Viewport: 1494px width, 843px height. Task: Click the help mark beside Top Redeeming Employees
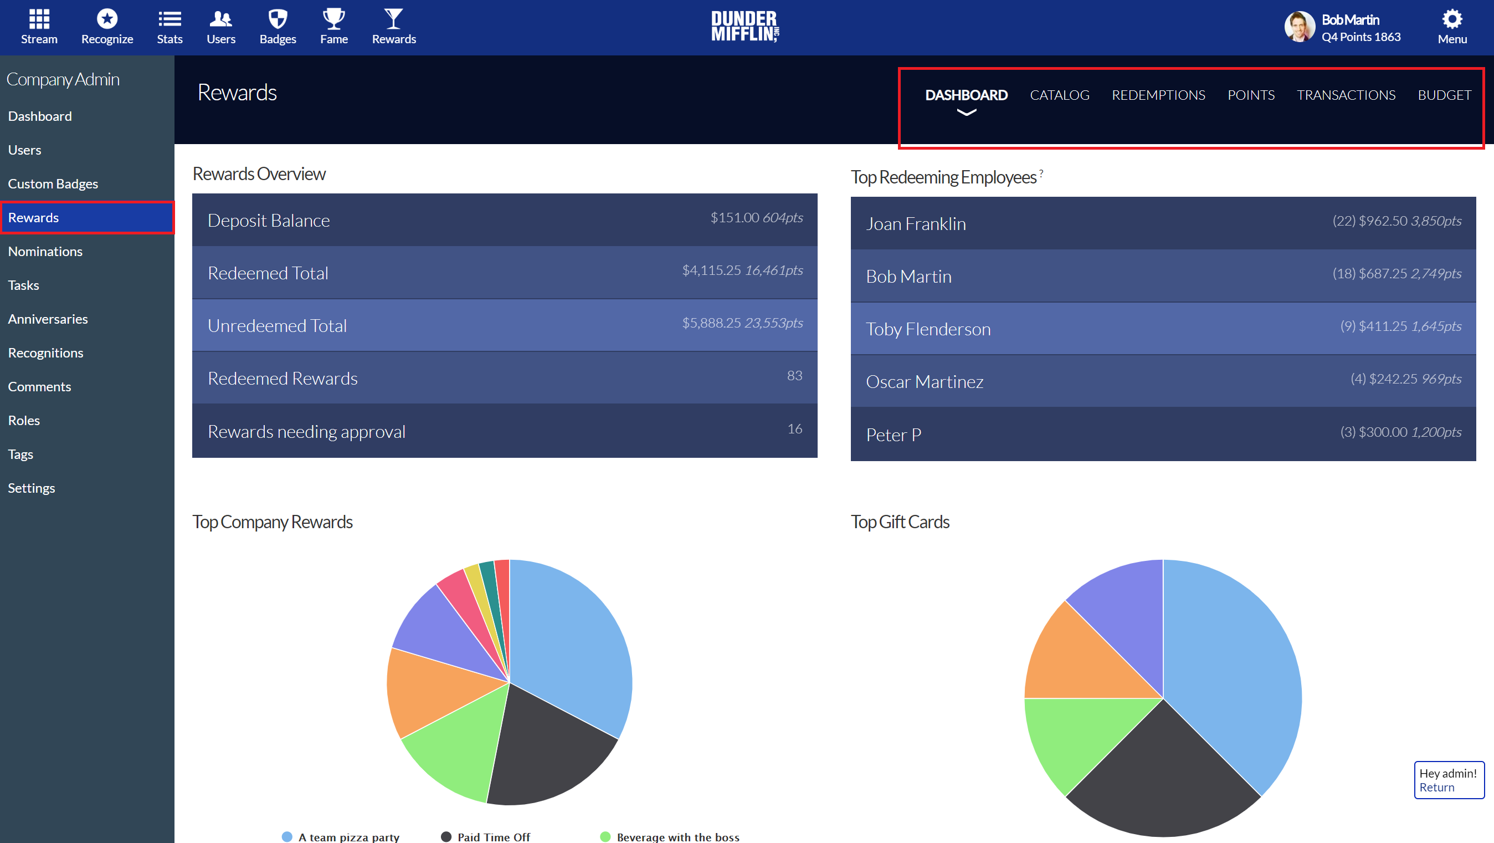pyautogui.click(x=1041, y=173)
